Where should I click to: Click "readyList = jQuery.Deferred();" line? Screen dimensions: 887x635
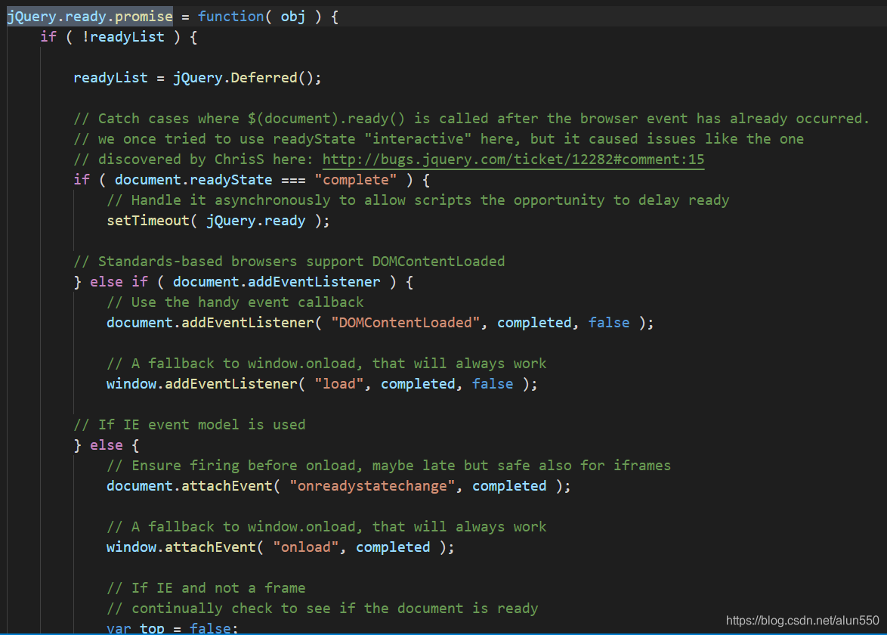[197, 78]
